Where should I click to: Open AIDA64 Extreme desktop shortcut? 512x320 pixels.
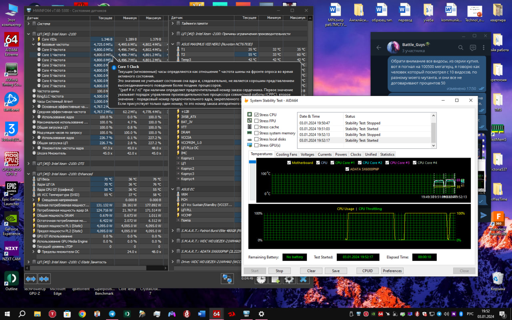(12, 44)
